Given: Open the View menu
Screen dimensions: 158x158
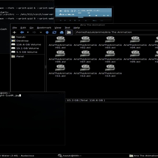Looking at the screenshot, I should (x=58, y=28).
